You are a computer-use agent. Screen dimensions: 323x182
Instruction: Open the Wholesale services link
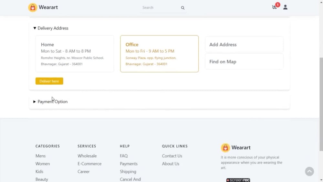pos(87,156)
